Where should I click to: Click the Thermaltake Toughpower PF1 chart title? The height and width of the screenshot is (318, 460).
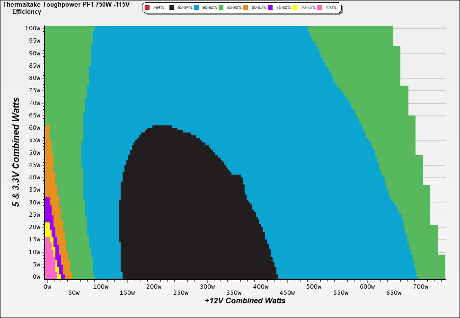(x=66, y=4)
